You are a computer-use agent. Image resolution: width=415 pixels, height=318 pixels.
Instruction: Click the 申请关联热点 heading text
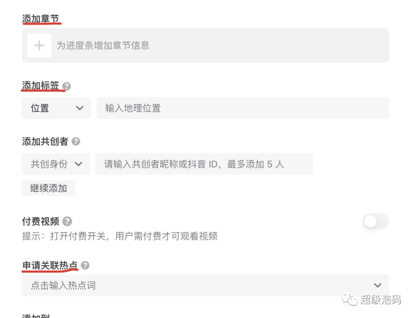[x=50, y=265]
